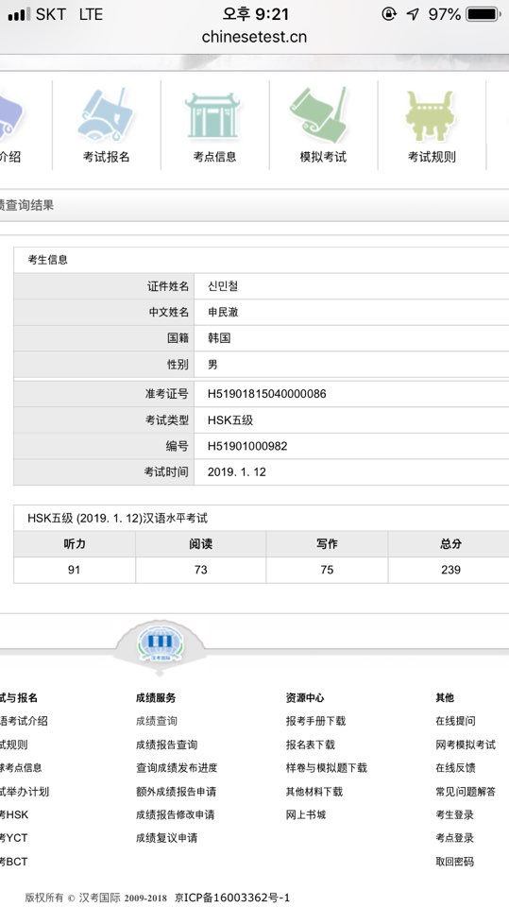Click the 汉考国际 logo emblem
The image size is (509, 907).
(159, 645)
